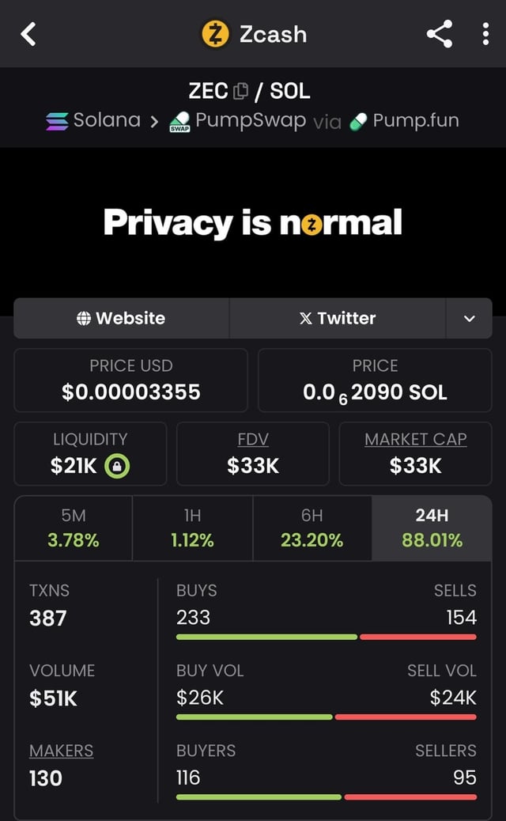506x821 pixels.
Task: Open the three-dot more options menu
Action: [x=485, y=34]
